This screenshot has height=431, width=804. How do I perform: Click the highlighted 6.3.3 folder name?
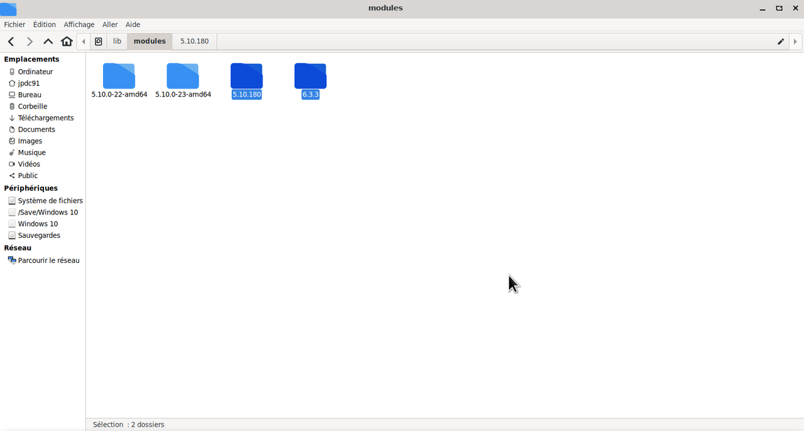click(x=310, y=95)
